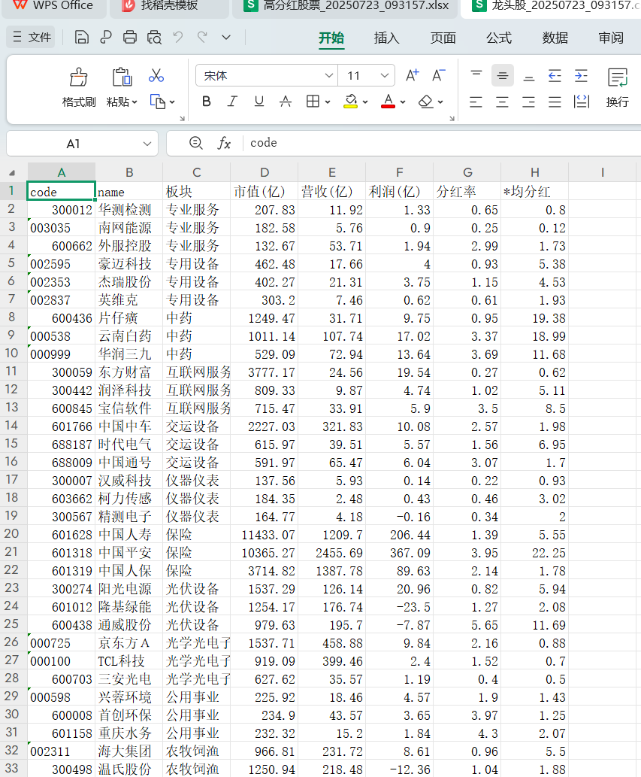Open the Copy options dropdown arrow
Viewport: 641px width, 777px height.
172,102
